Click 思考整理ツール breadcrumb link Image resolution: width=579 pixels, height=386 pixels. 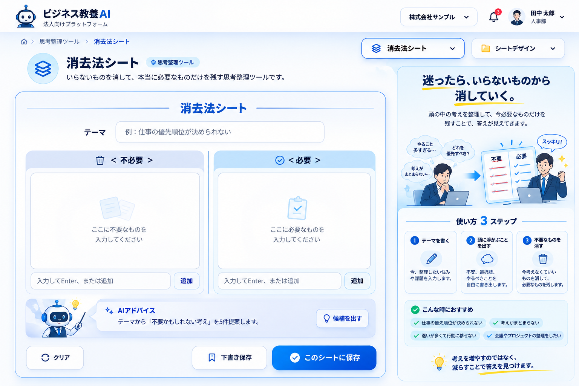60,41
